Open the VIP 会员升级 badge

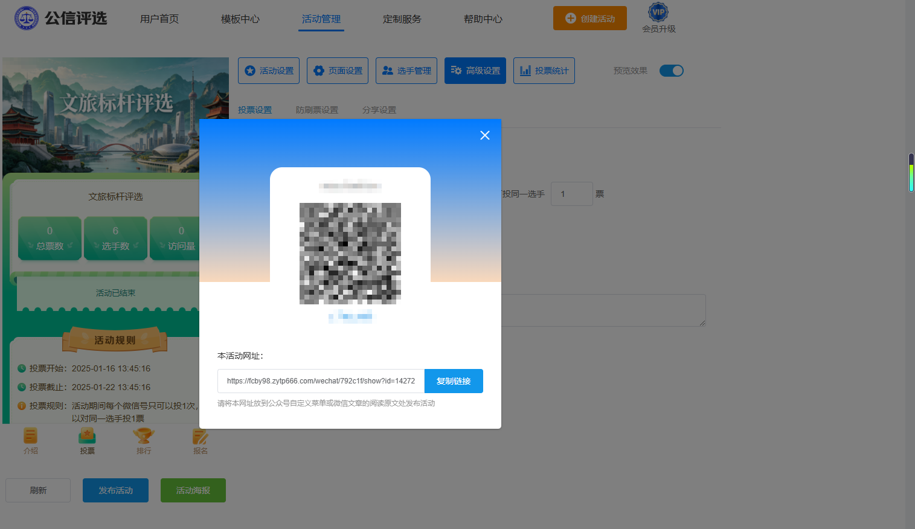tap(658, 18)
